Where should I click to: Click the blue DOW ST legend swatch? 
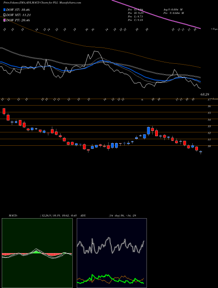4,10
